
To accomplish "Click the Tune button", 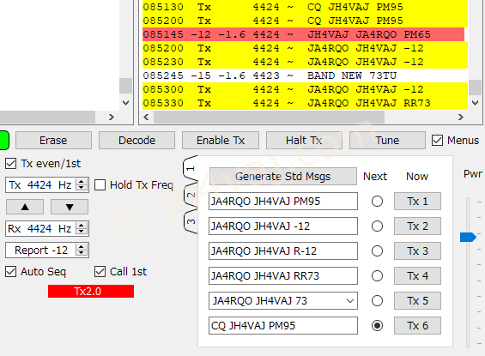I will [387, 141].
